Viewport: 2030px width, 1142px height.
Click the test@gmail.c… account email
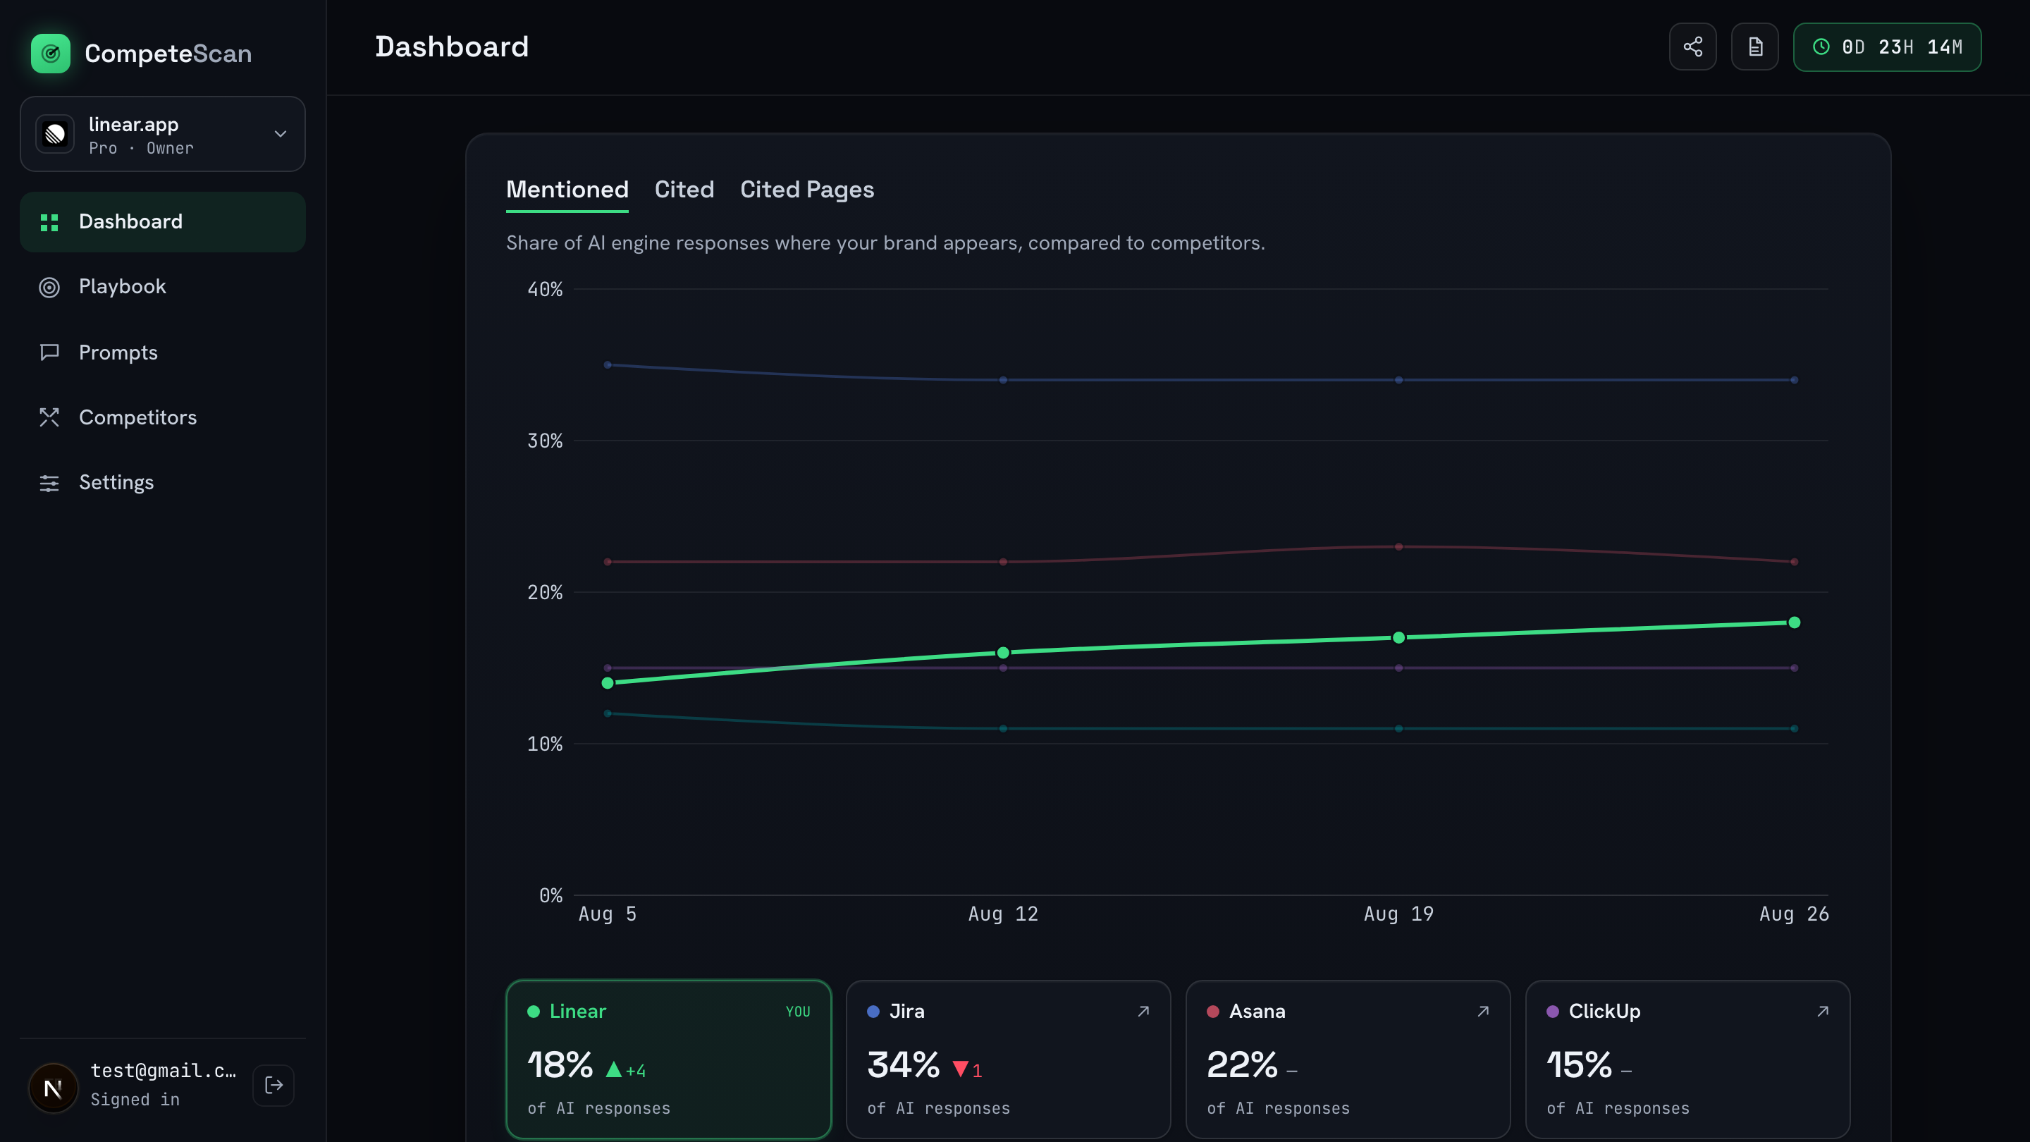(x=163, y=1071)
